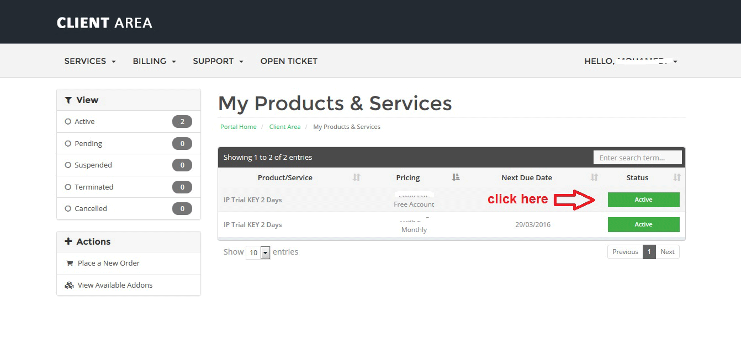Click the shopping cart icon for new order

tap(70, 263)
